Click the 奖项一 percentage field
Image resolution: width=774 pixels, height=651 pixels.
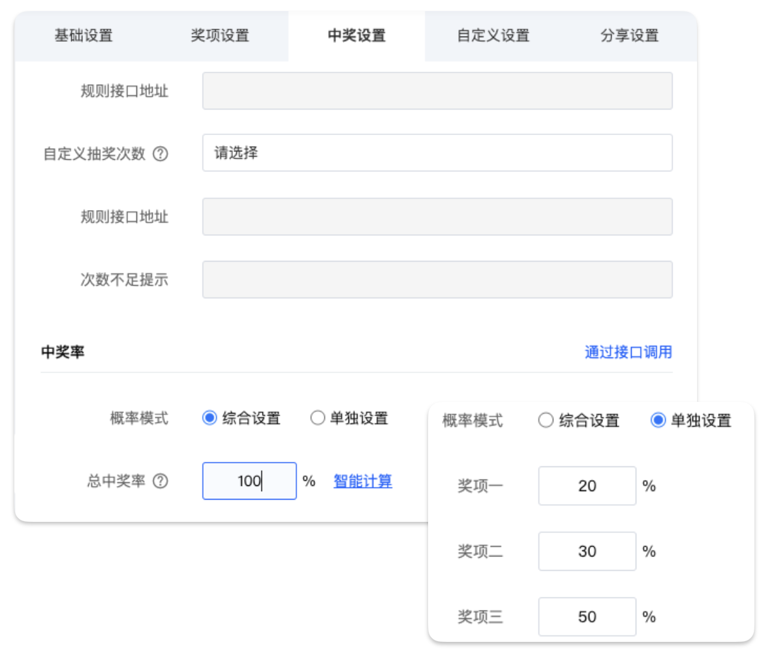click(x=587, y=486)
